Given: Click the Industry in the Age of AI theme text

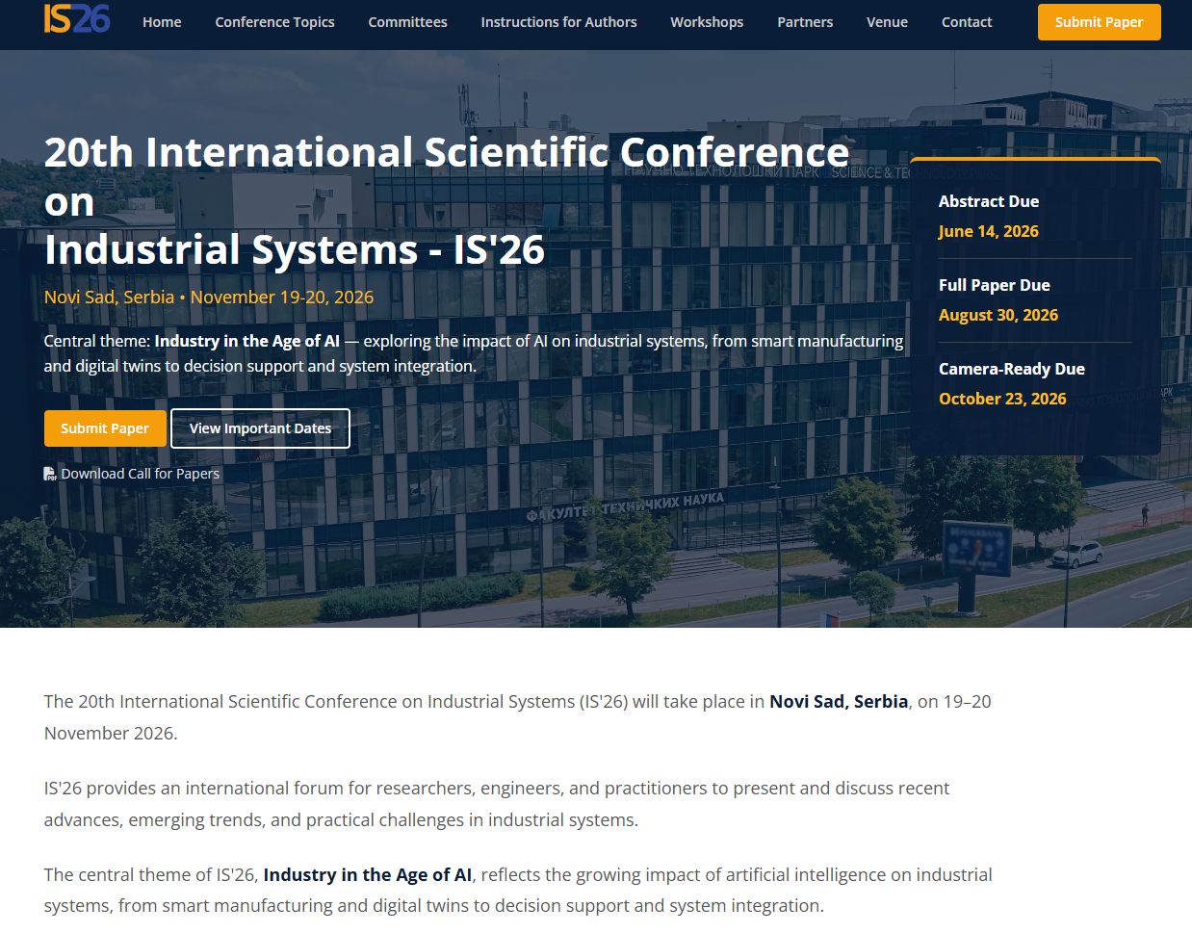Looking at the screenshot, I should tap(251, 340).
